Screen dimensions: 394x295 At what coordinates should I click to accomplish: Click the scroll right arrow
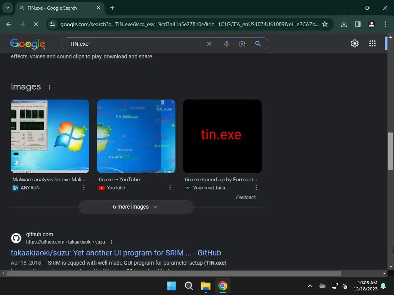[384, 273]
